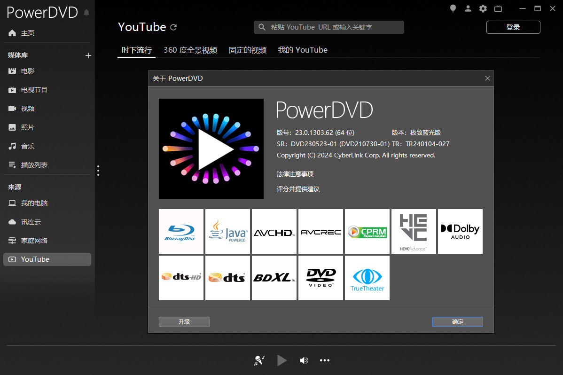
Task: Select 电影 in the media library
Action: click(28, 71)
